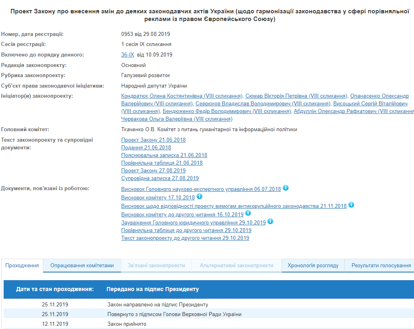414x329 pixels.
Task: Click info icon beside Висновок комітету до другого читання
Action: (248, 213)
